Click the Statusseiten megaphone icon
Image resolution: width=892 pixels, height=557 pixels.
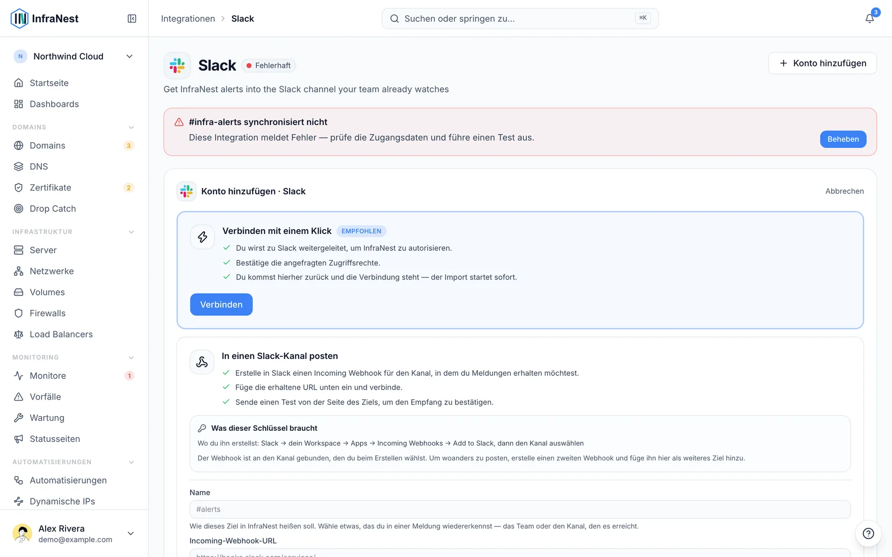click(18, 439)
